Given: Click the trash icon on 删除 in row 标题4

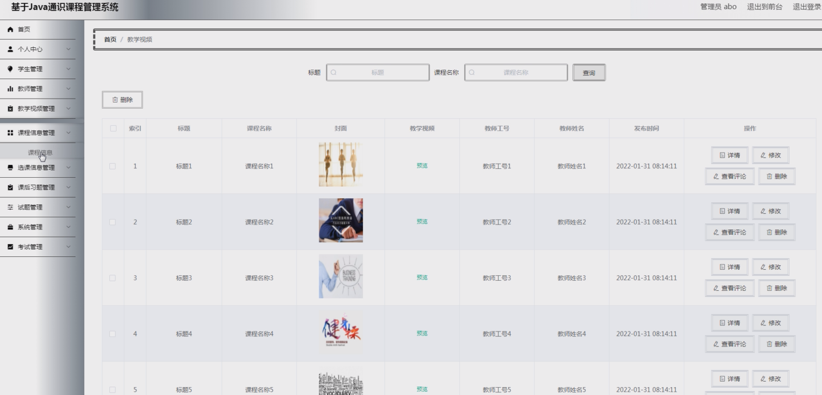Looking at the screenshot, I should pos(770,344).
